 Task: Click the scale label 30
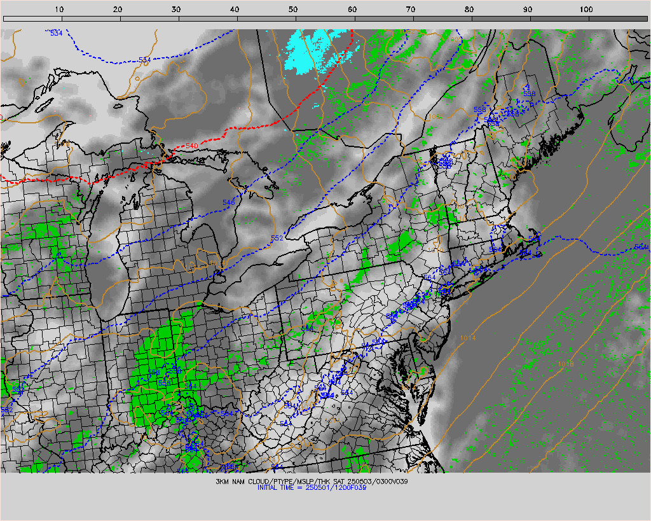(x=177, y=10)
